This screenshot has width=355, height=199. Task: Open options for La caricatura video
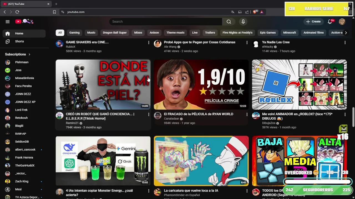(247, 191)
